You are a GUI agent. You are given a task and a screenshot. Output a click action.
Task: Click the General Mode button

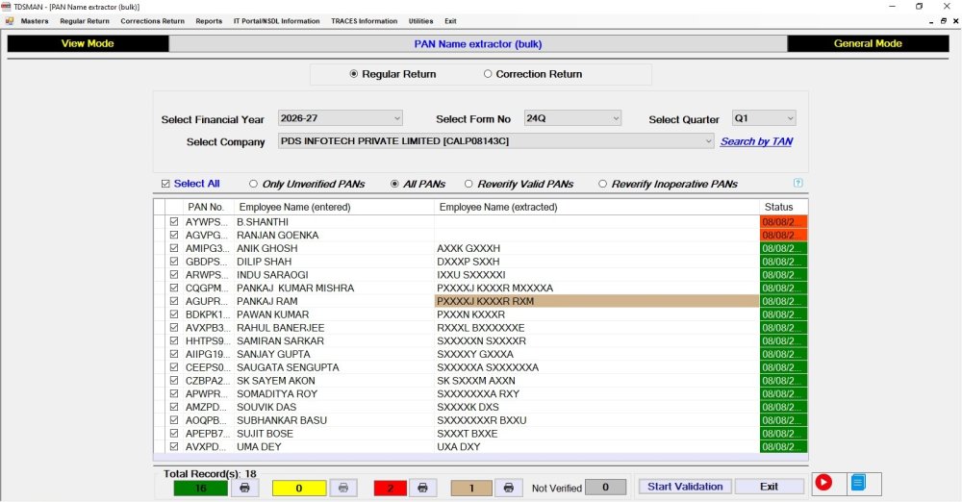(x=868, y=43)
